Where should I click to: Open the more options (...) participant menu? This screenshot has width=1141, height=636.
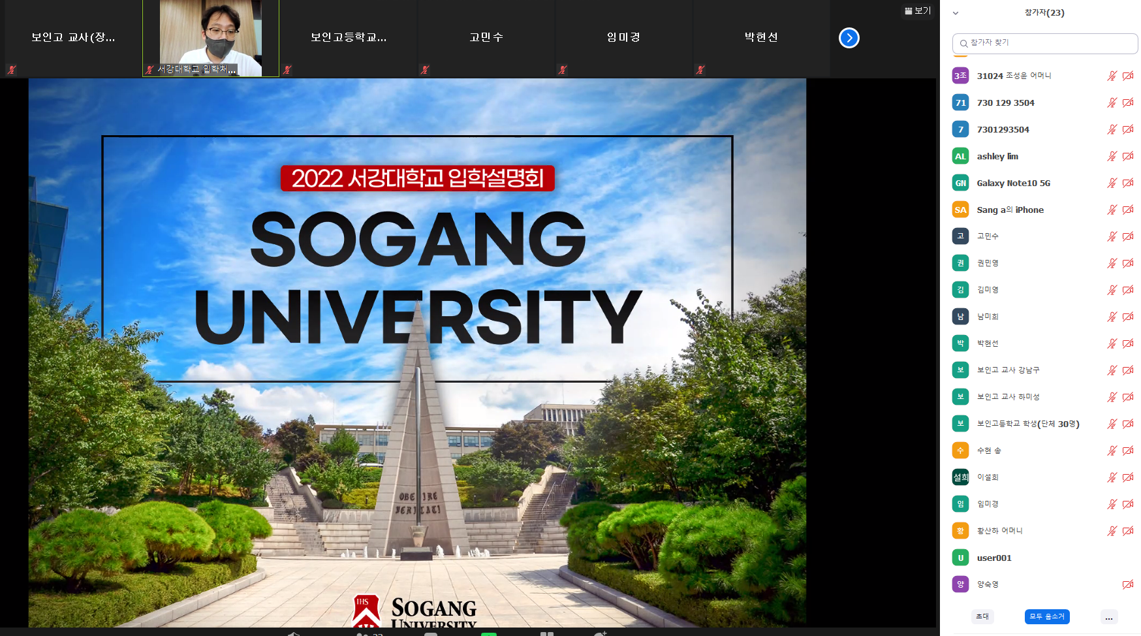(x=1109, y=617)
